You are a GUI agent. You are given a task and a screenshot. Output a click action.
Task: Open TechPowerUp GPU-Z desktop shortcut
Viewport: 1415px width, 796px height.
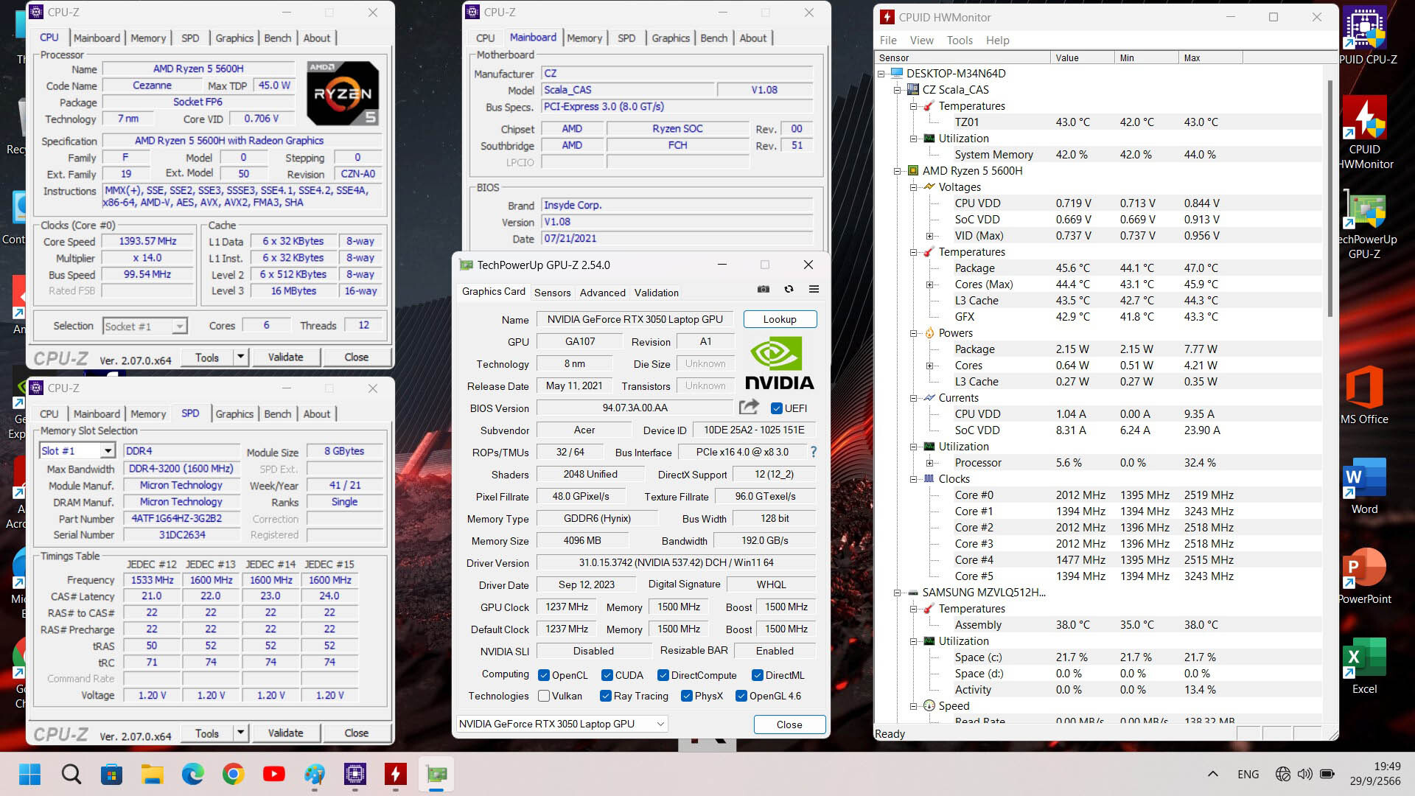tap(1365, 224)
